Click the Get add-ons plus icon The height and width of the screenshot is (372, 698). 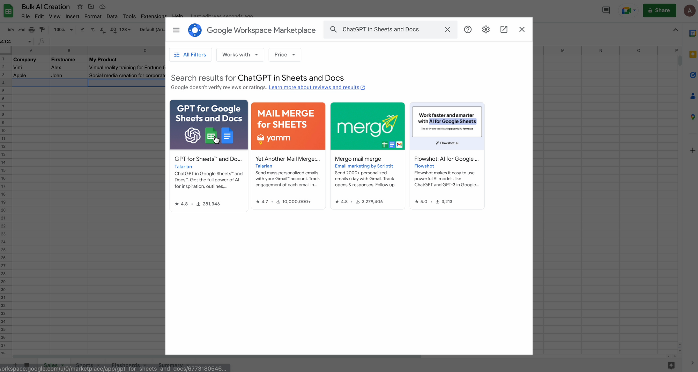pyautogui.click(x=693, y=150)
